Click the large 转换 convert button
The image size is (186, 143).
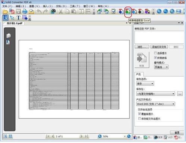click(x=142, y=60)
